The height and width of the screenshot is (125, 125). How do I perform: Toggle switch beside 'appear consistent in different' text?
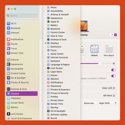(x=114, y=76)
